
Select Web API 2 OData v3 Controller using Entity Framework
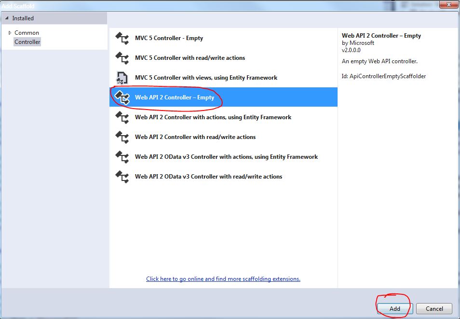tap(223, 156)
